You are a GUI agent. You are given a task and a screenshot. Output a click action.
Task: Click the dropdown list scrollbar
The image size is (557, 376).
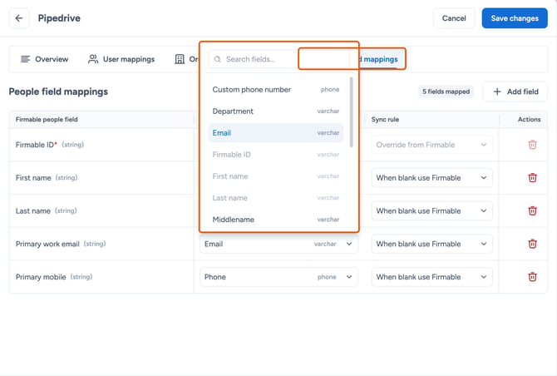pyautogui.click(x=352, y=112)
